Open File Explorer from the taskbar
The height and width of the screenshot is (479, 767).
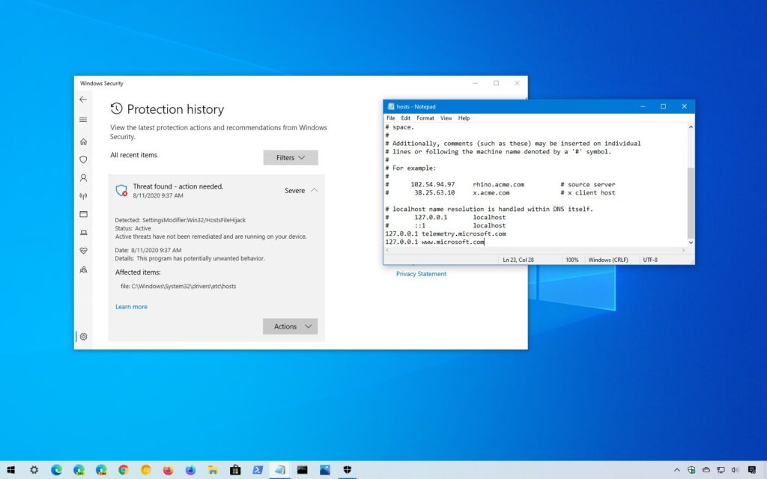[213, 470]
